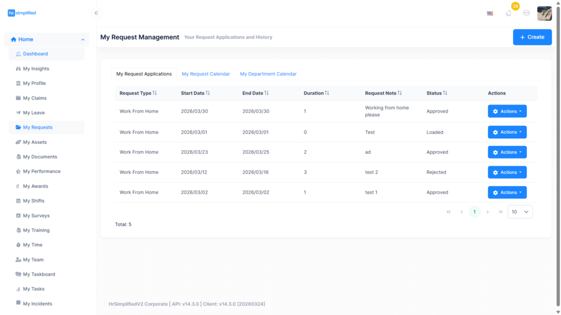The height and width of the screenshot is (315, 561).
Task: Collapse sidebar using double-chevron icon
Action: 96,13
